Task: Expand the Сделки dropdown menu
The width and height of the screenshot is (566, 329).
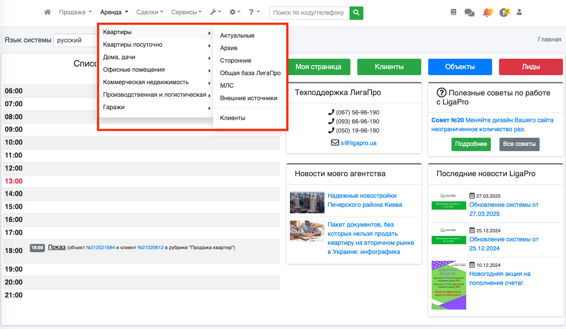Action: coord(149,13)
